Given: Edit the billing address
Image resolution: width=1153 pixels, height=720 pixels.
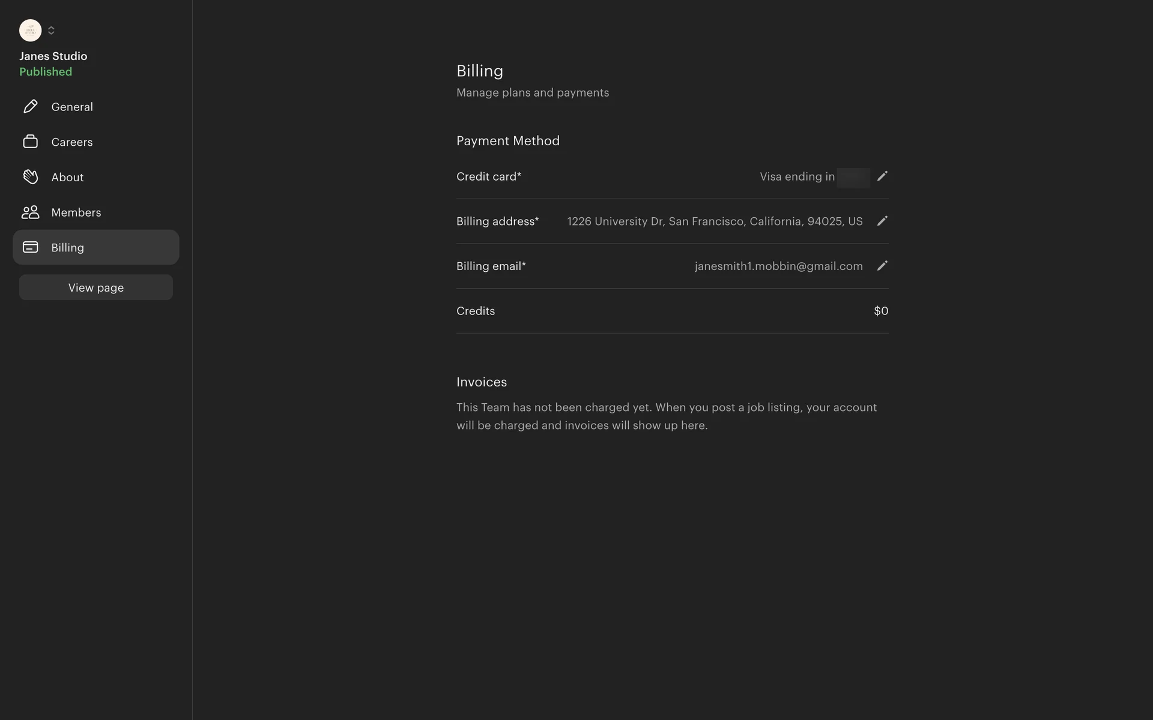Looking at the screenshot, I should point(882,221).
